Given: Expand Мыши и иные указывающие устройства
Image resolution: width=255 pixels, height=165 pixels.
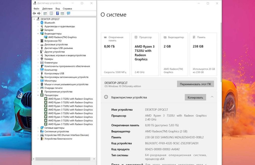Looking at the screenshot, I should click(x=38, y=84).
